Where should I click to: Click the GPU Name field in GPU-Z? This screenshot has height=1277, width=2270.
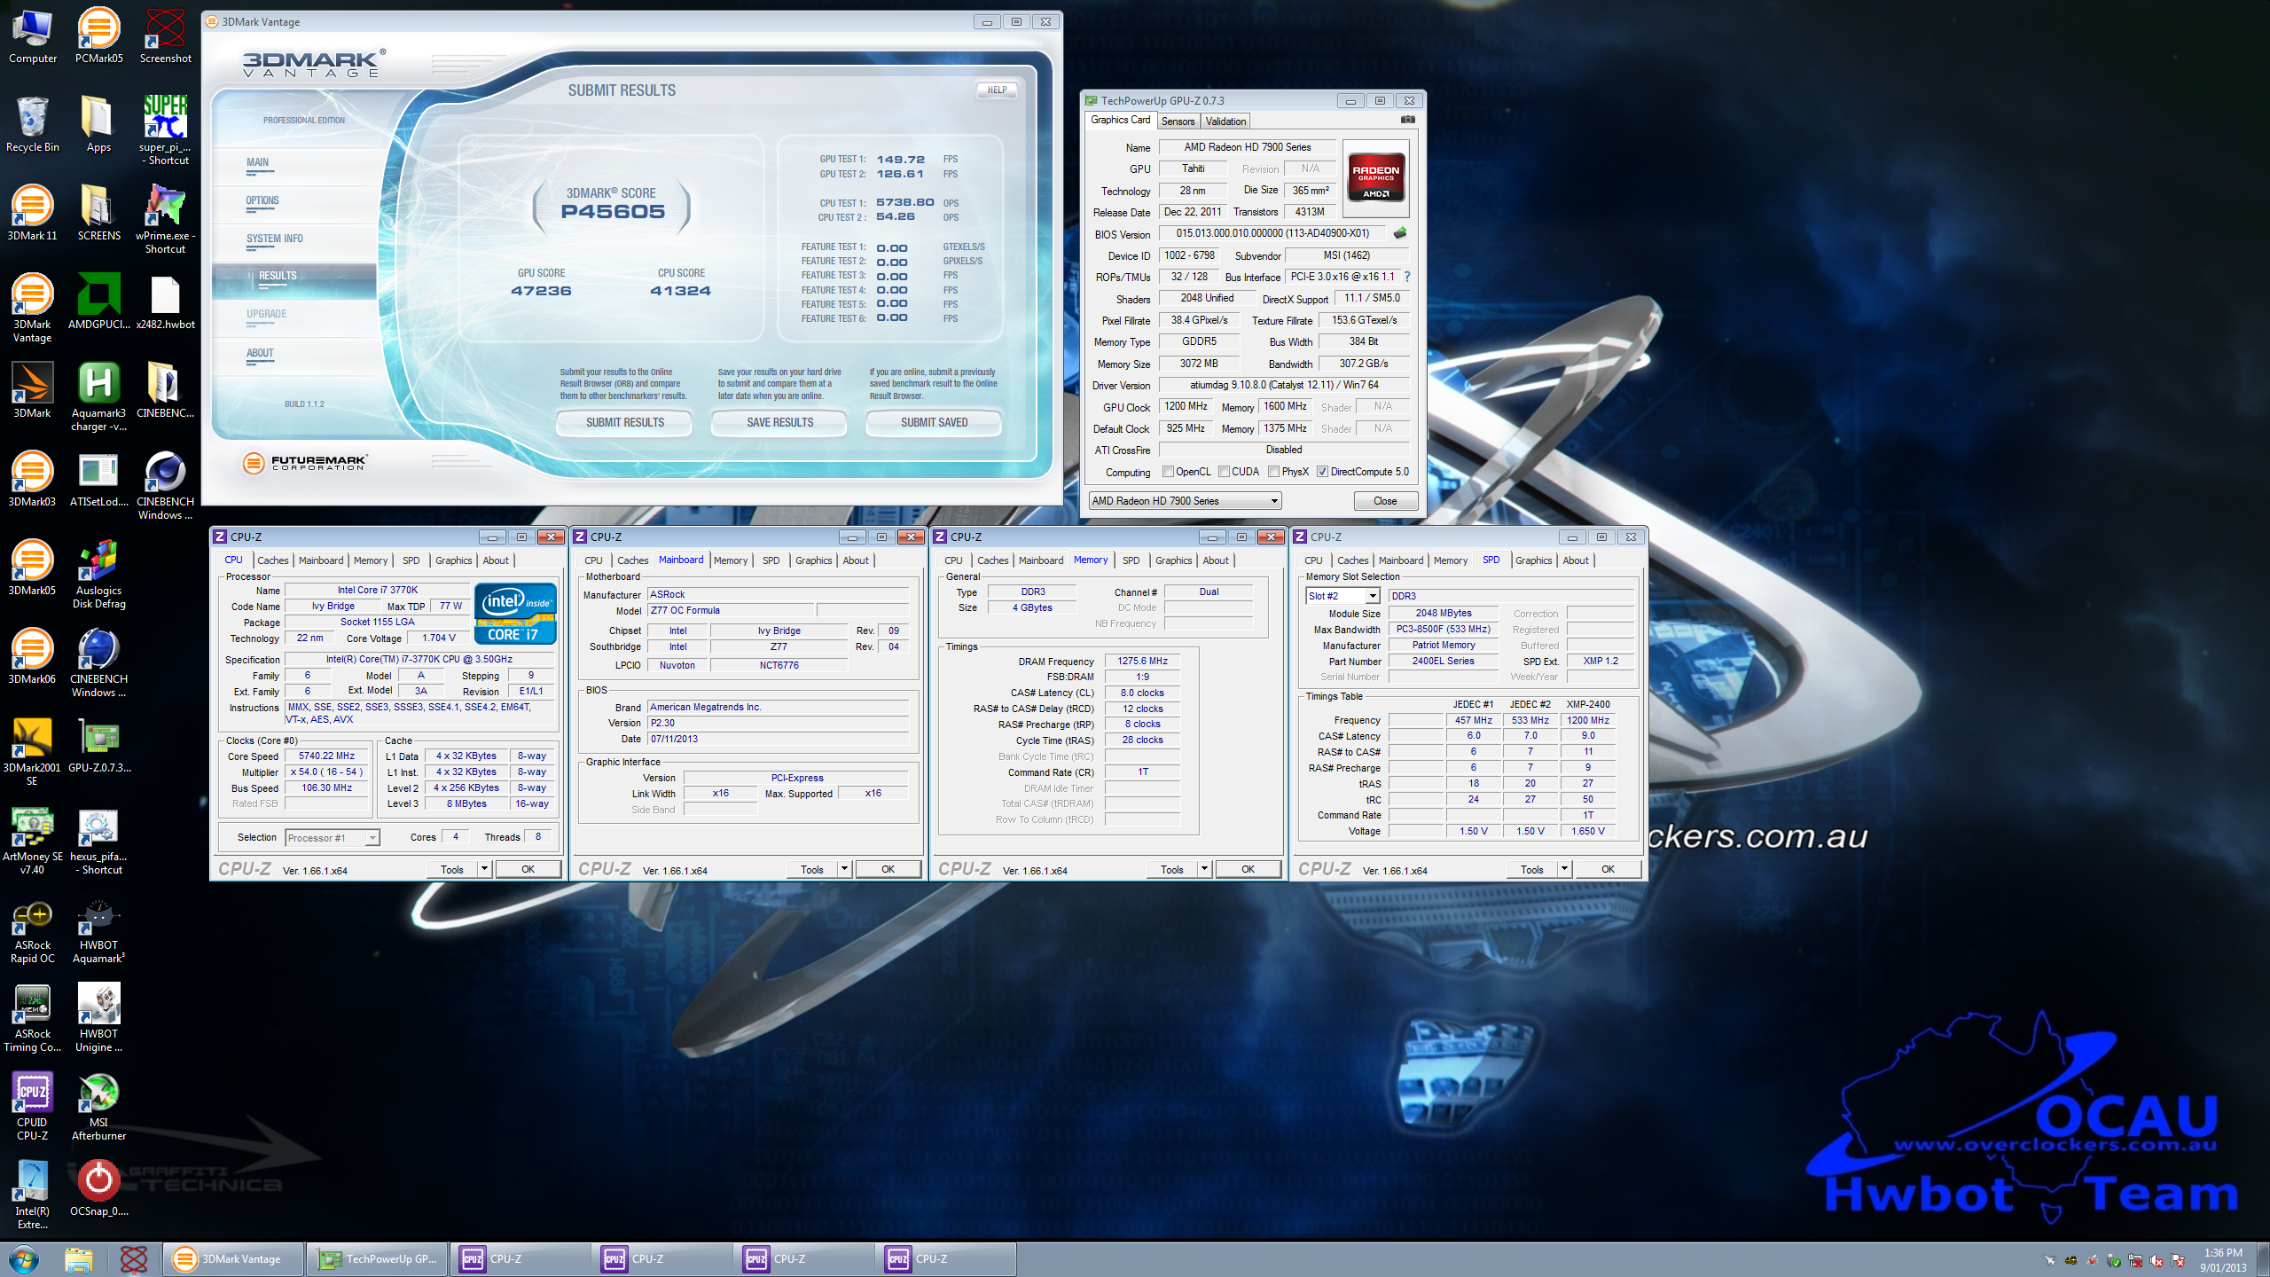click(1248, 147)
